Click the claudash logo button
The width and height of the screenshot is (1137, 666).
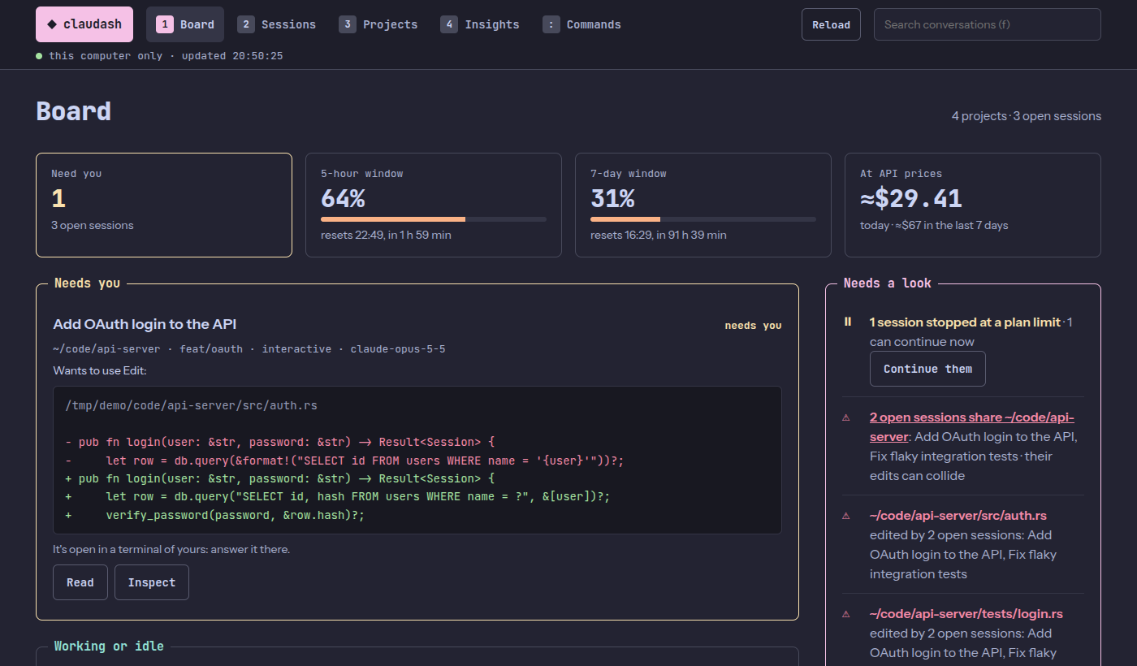(84, 24)
